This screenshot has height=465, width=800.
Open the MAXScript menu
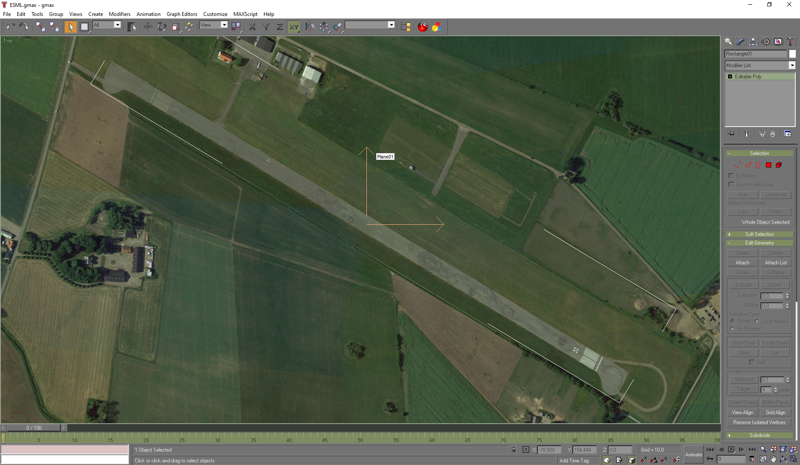tap(245, 14)
